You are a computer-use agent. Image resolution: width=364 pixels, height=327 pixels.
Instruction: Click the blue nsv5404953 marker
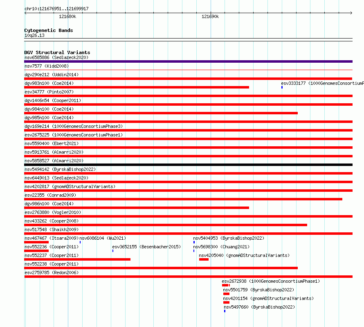coord(194,242)
